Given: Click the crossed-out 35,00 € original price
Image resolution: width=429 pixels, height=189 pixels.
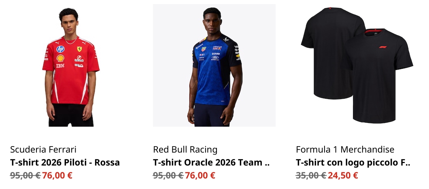Looking at the screenshot, I should pos(311,175).
